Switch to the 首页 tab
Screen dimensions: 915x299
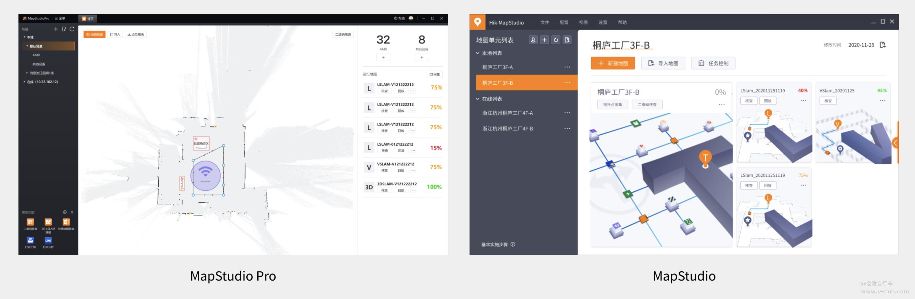[x=88, y=19]
